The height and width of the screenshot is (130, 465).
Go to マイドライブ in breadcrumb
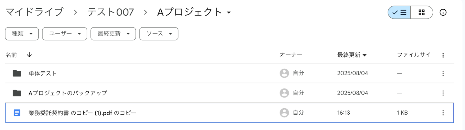34,12
